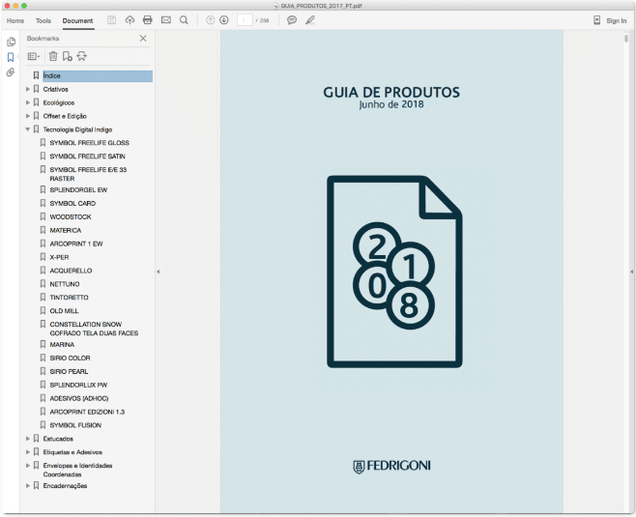Open the Find text search tool
The width and height of the screenshot is (636, 517).
click(184, 20)
